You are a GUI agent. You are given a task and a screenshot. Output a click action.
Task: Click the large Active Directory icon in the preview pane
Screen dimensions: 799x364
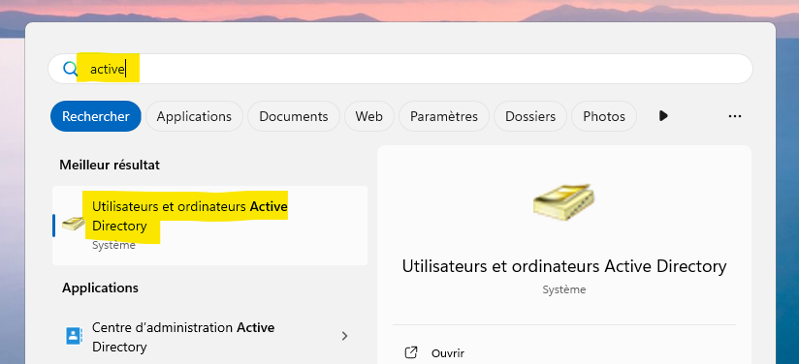564,202
